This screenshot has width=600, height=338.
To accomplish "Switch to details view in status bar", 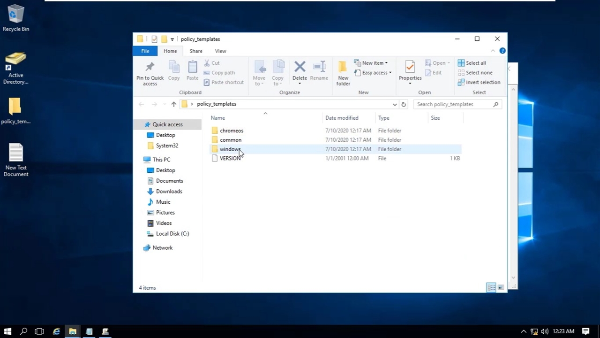I will coord(491,287).
